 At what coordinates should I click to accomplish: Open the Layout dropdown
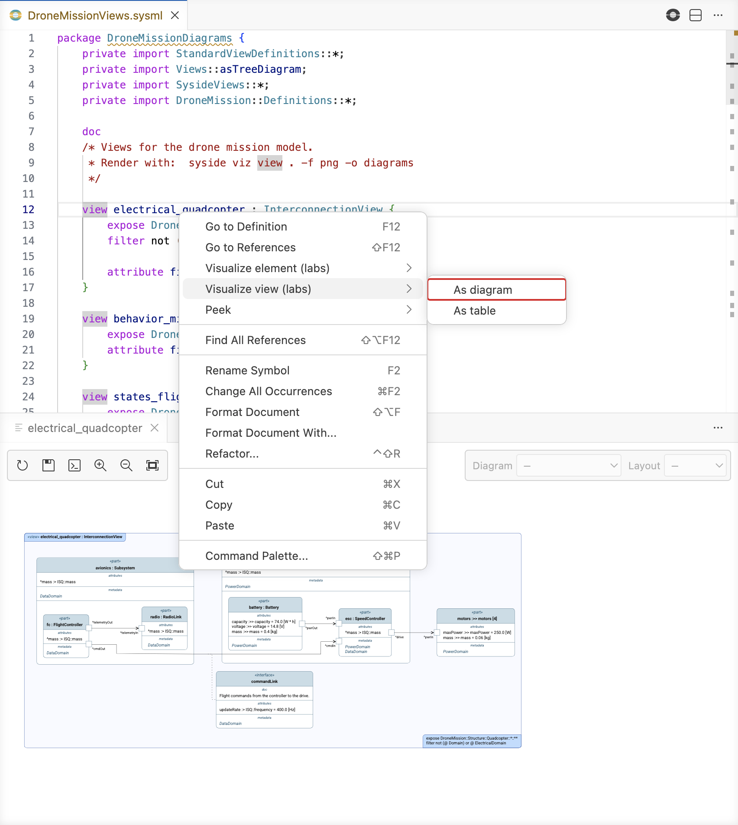[x=695, y=465]
